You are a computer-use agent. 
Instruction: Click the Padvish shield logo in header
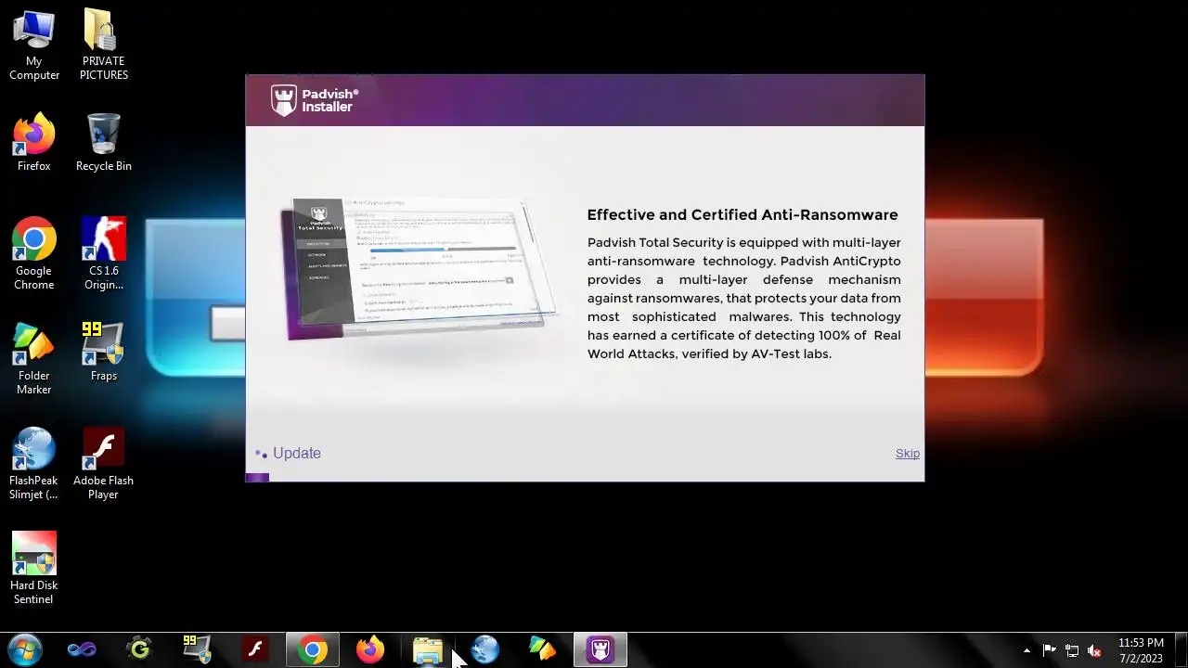283,100
